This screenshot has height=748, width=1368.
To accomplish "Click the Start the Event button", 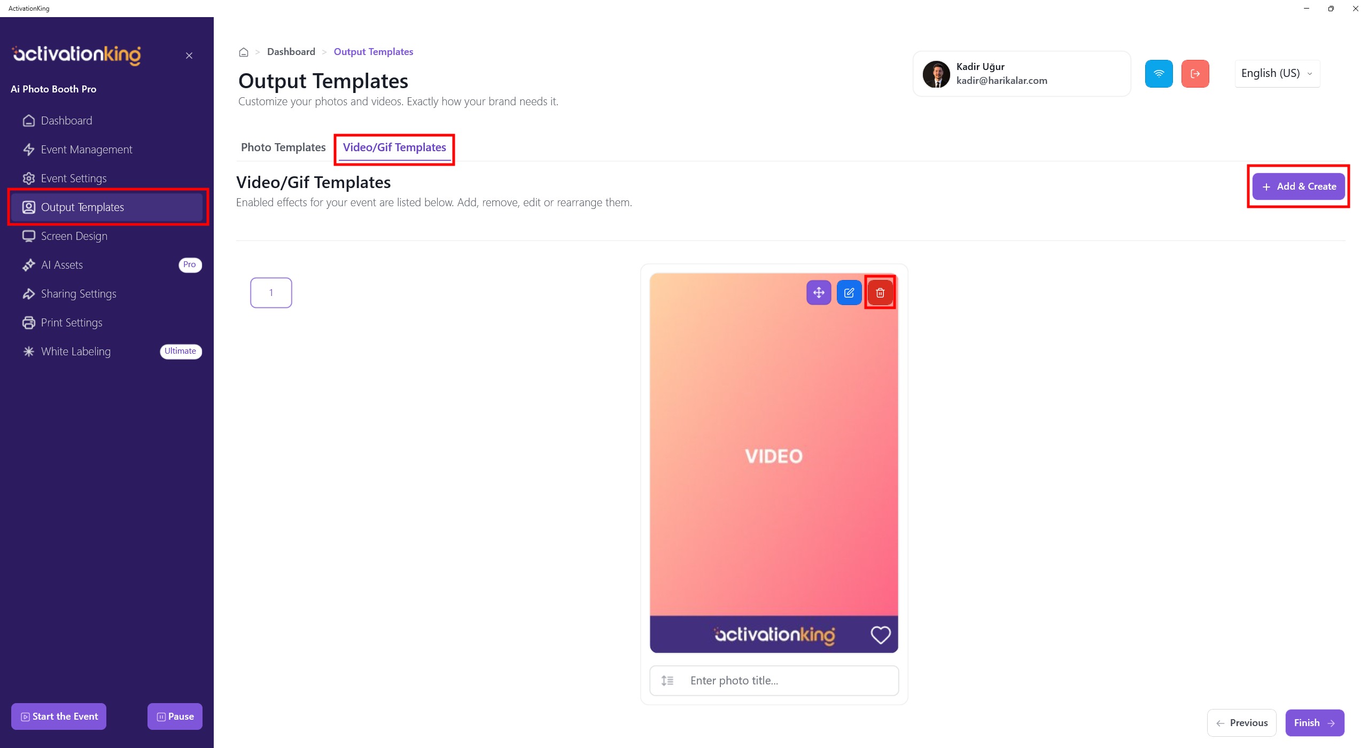I will coord(59,716).
